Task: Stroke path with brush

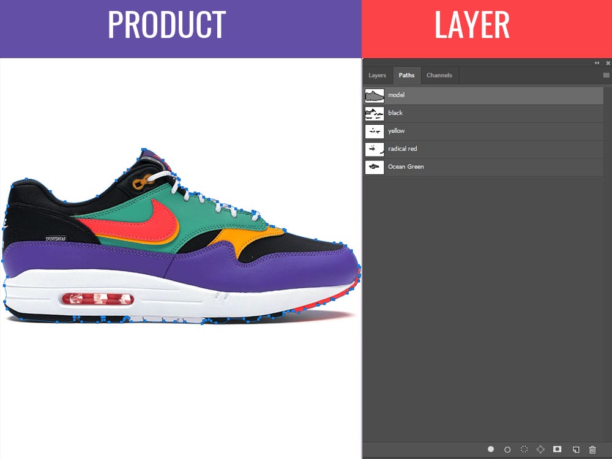Action: (507, 450)
